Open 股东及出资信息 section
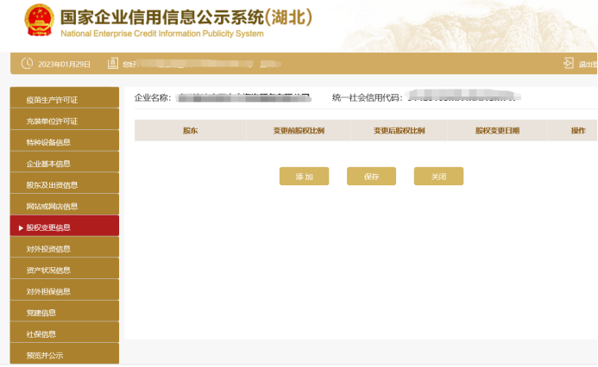The width and height of the screenshot is (598, 367). 64,185
